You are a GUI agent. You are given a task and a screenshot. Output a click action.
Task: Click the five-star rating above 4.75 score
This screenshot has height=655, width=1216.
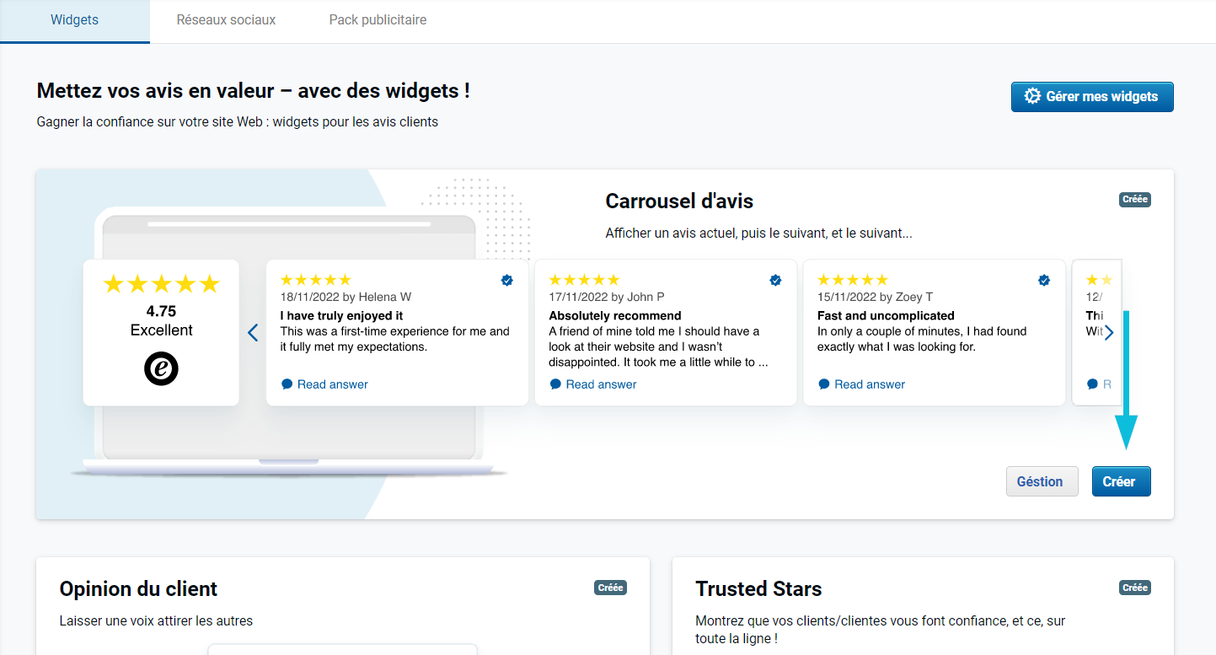pyautogui.click(x=161, y=284)
